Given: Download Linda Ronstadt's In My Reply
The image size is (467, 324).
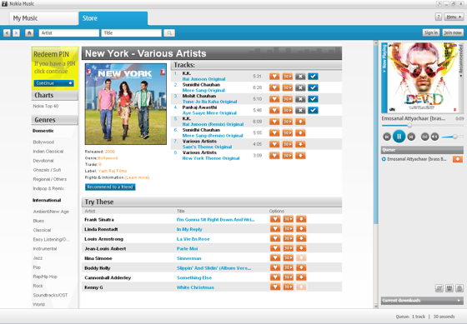Looking at the screenshot, I should click(x=301, y=229).
